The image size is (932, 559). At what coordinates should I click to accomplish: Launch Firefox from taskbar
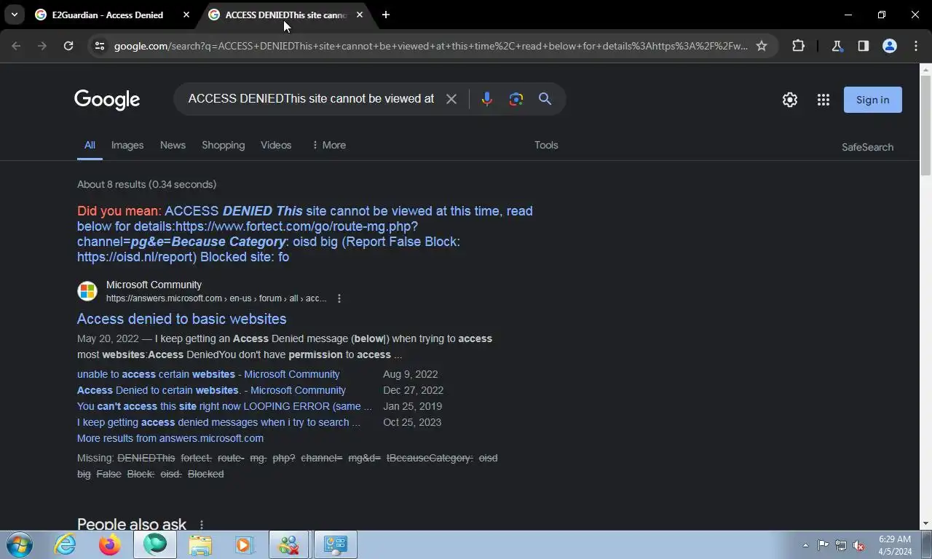[110, 544]
